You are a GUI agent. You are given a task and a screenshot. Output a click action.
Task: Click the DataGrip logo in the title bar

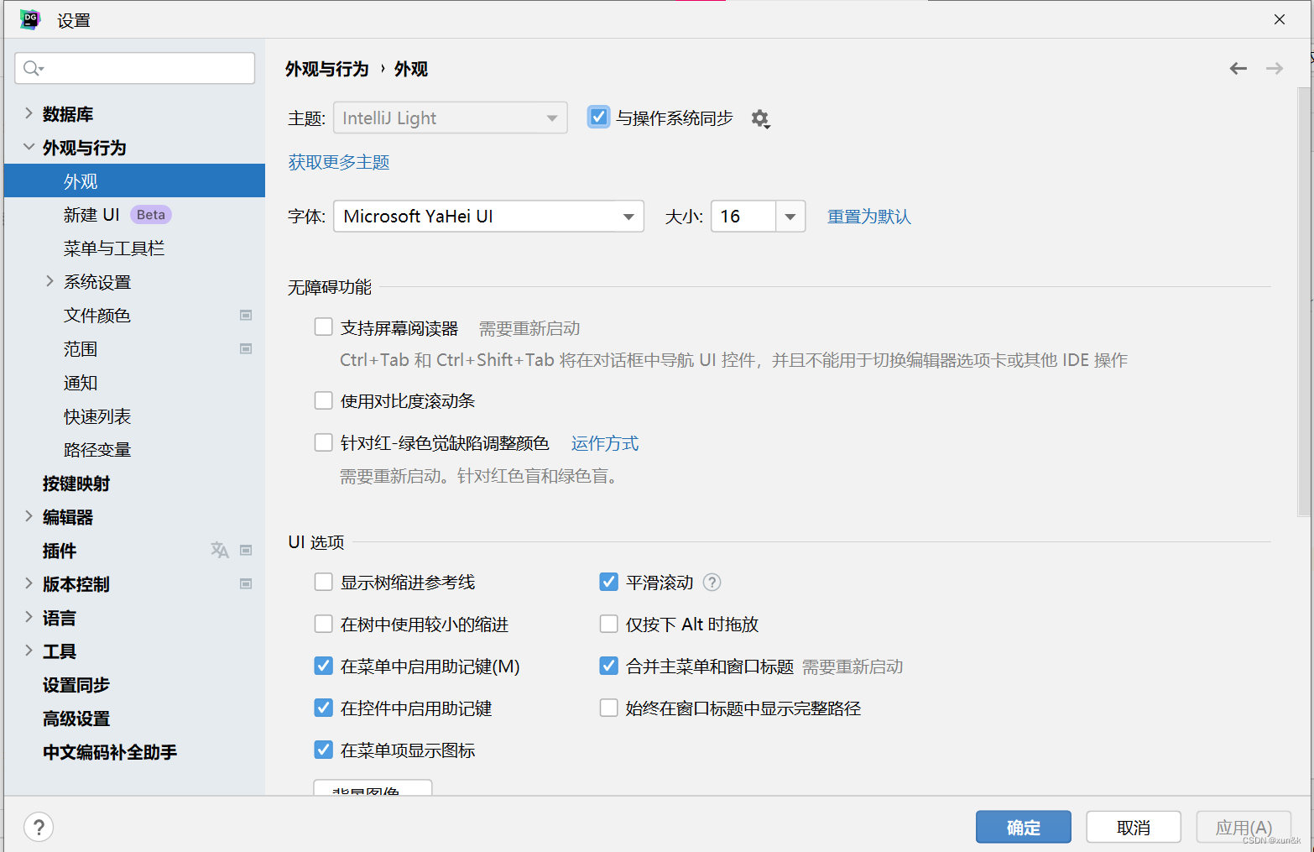click(x=30, y=18)
